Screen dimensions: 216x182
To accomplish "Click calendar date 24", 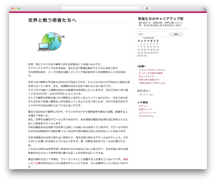I will click(148, 52).
